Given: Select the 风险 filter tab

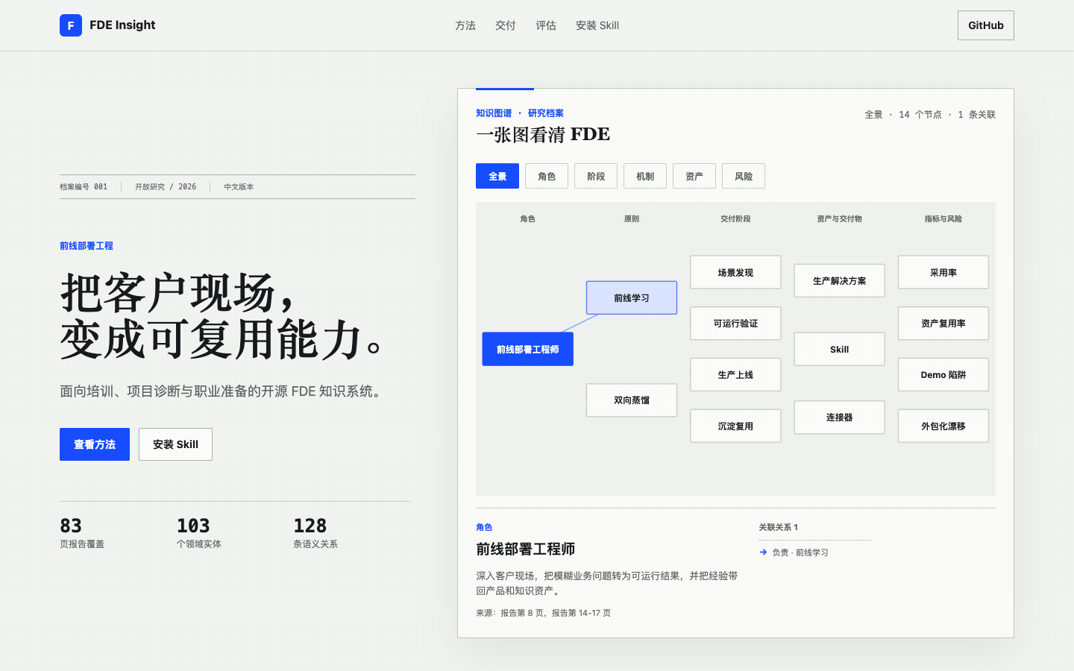Looking at the screenshot, I should [744, 176].
